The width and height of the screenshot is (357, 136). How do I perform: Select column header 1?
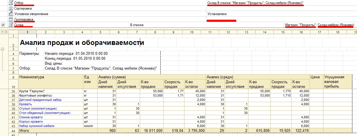(x=27, y=32)
